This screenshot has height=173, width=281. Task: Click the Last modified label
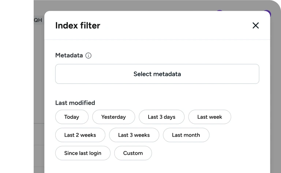point(75,103)
